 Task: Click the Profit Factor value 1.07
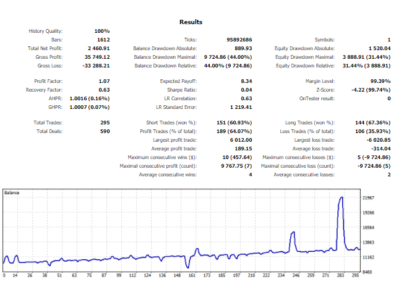coord(104,81)
